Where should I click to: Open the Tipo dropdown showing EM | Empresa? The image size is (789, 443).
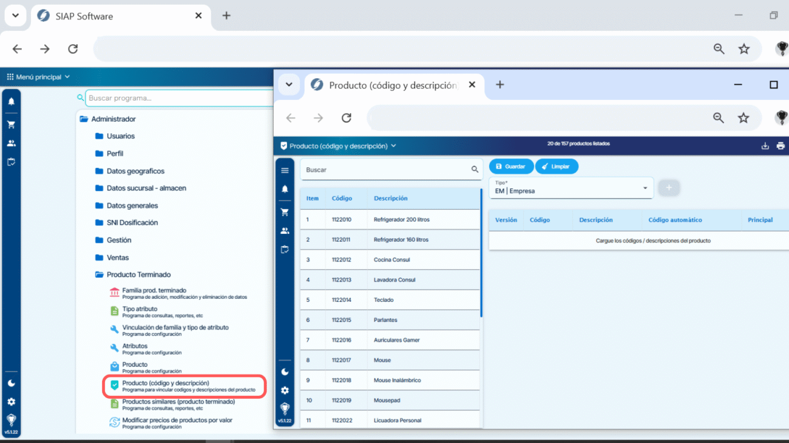[571, 188]
